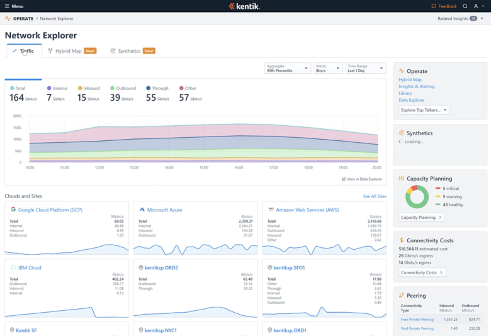
Task: Select the Traffic tab
Action: (x=24, y=51)
